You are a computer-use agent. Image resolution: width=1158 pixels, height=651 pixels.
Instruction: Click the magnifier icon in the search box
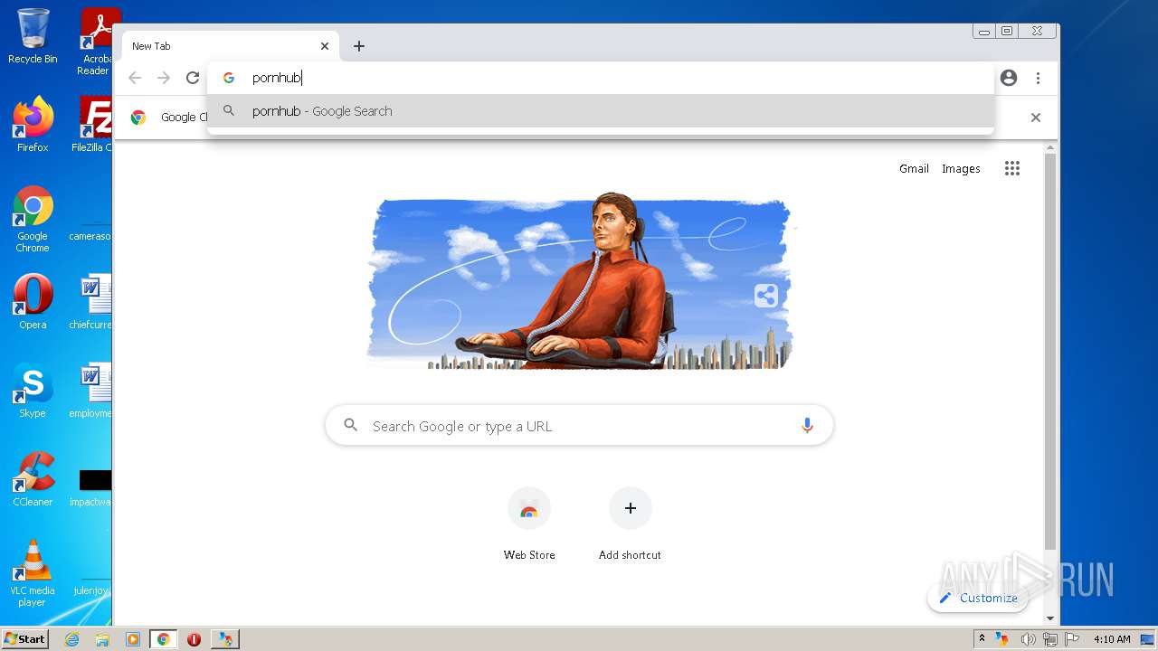351,425
